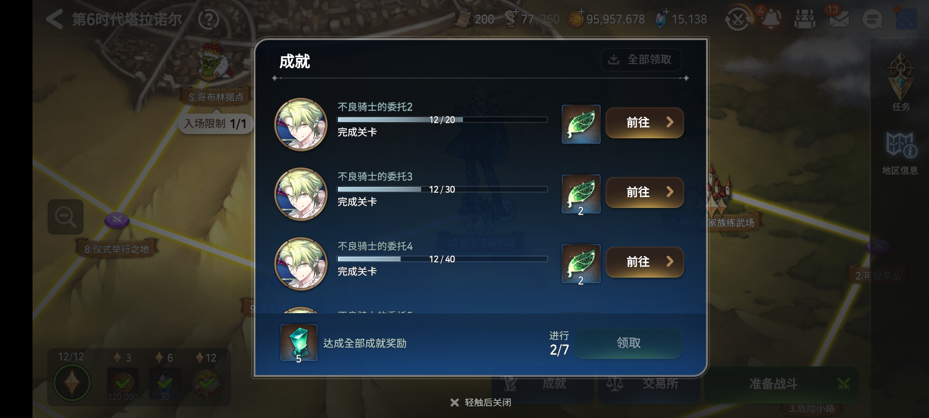Open the chat bubble icon
929x418 pixels.
(872, 19)
